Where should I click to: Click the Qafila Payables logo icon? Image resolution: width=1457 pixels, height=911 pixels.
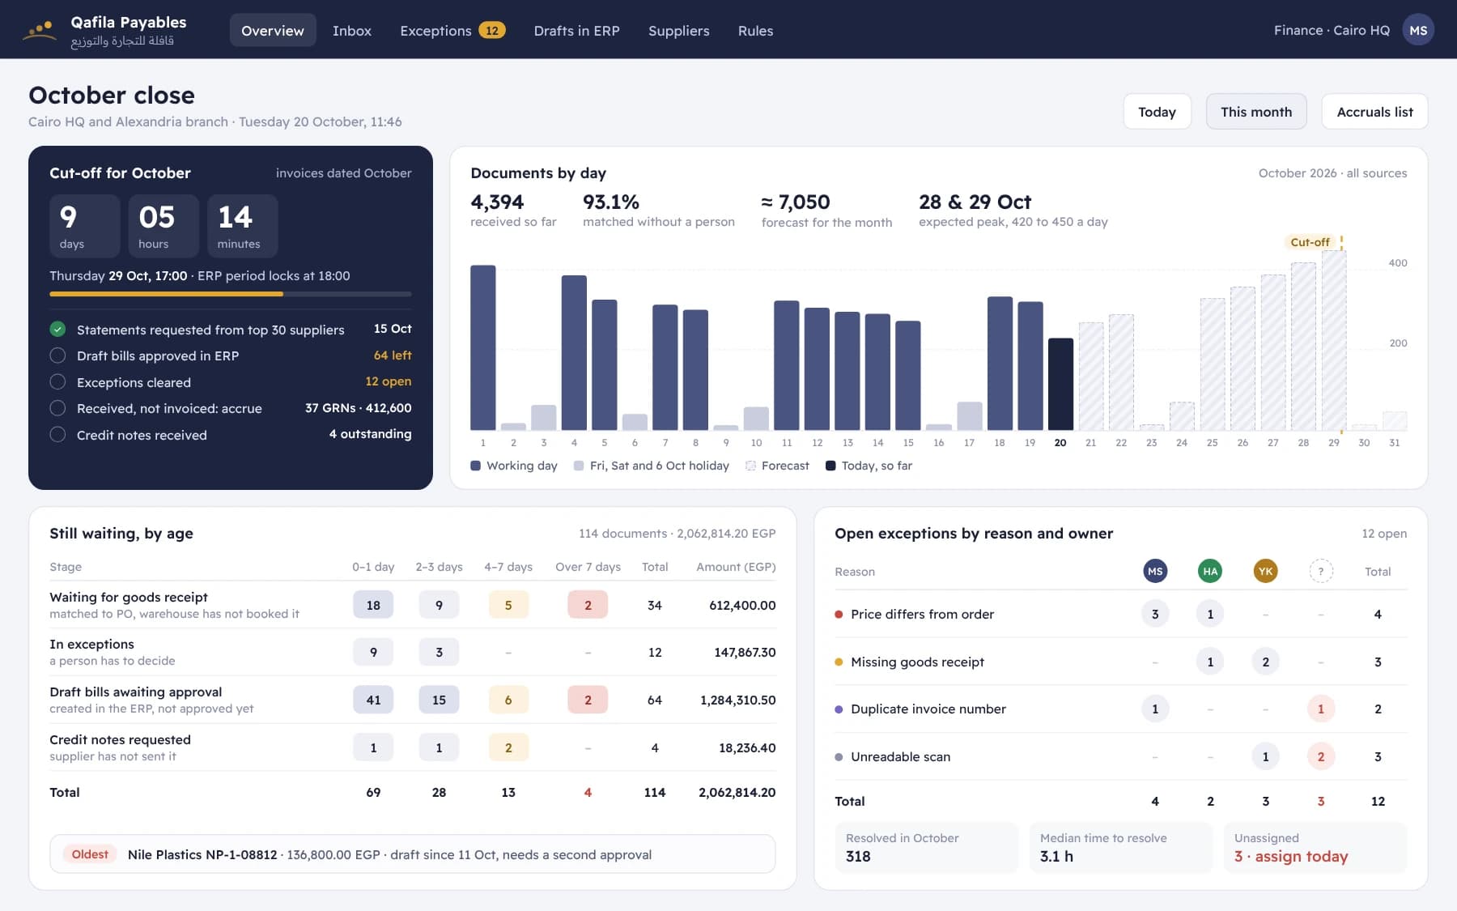(x=40, y=30)
